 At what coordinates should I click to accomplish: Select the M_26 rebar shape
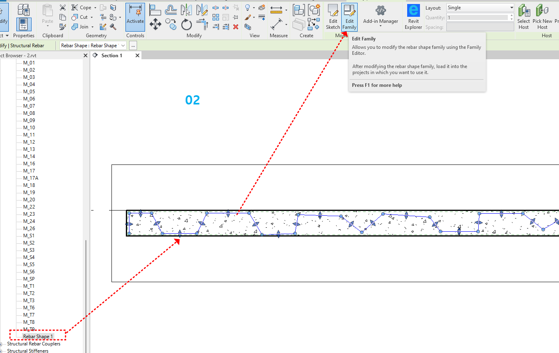[x=29, y=229]
